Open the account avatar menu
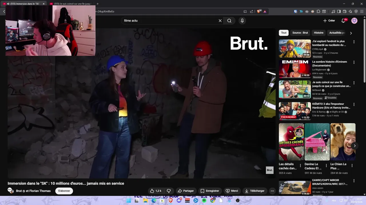 [x=354, y=20]
